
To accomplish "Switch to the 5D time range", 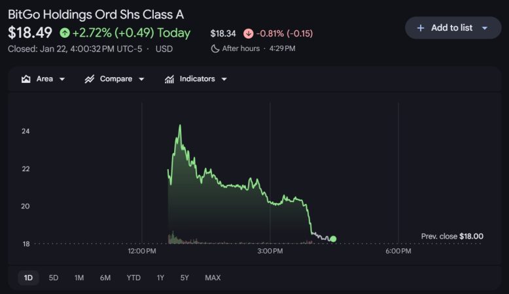I will (54, 278).
